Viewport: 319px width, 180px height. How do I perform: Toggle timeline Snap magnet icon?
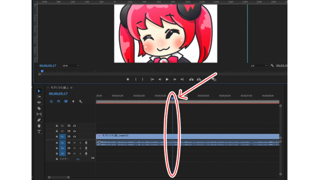click(x=59, y=101)
